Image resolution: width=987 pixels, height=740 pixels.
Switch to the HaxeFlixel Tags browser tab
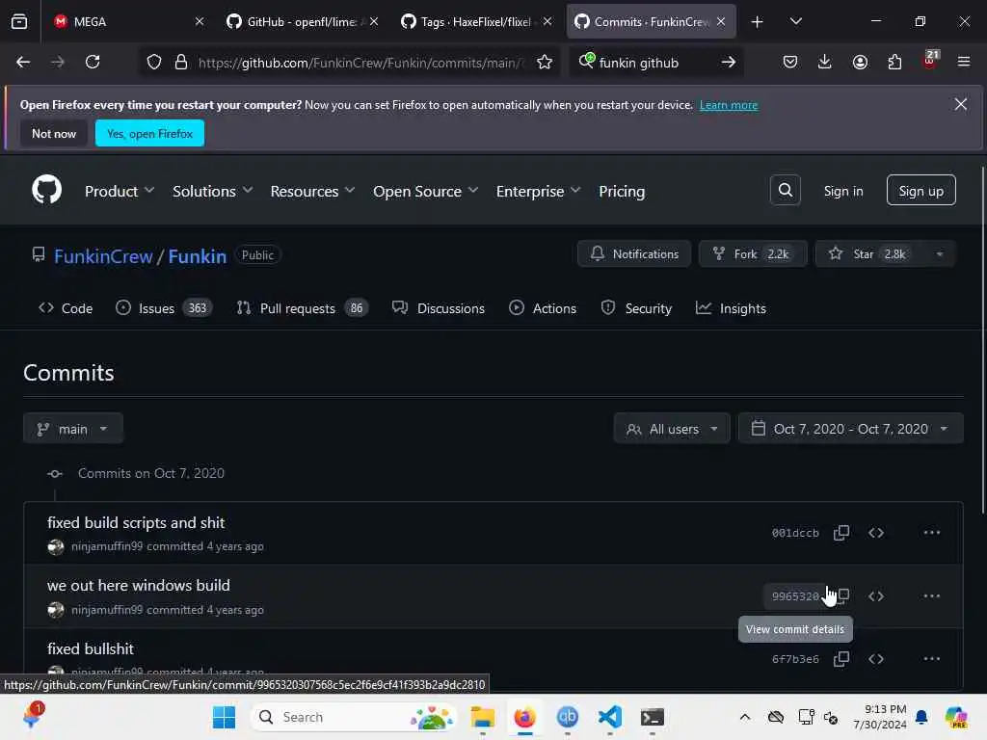click(474, 22)
